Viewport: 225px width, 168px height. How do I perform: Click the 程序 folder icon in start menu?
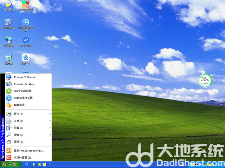(9, 114)
